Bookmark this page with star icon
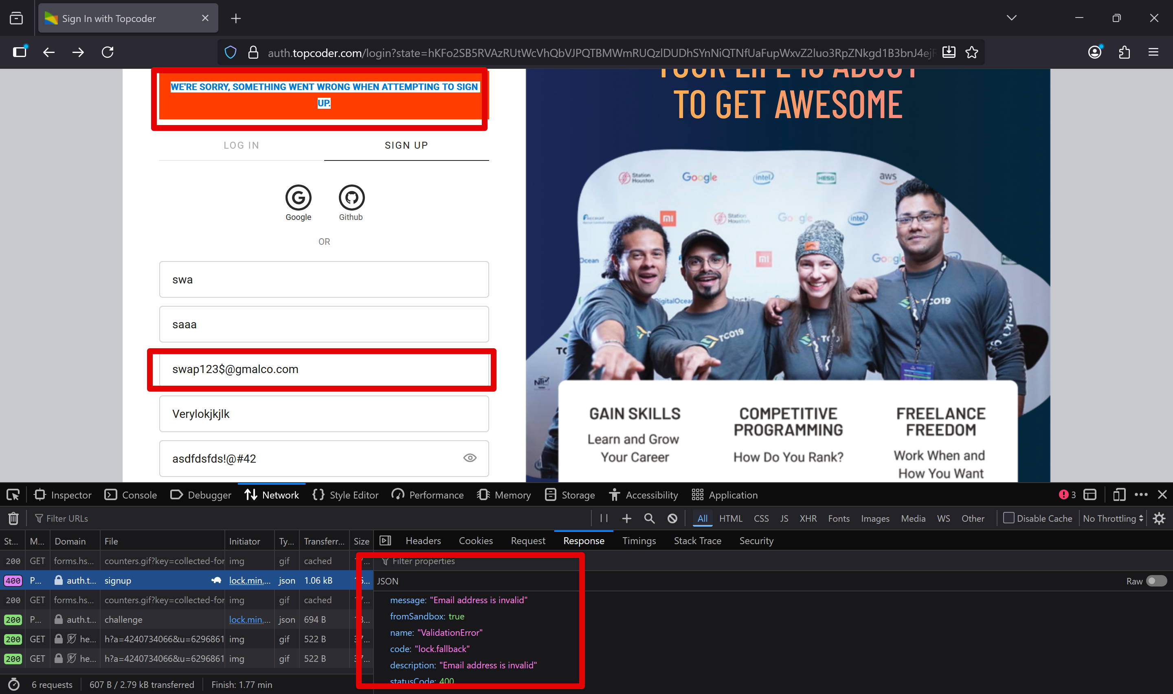 coord(972,53)
